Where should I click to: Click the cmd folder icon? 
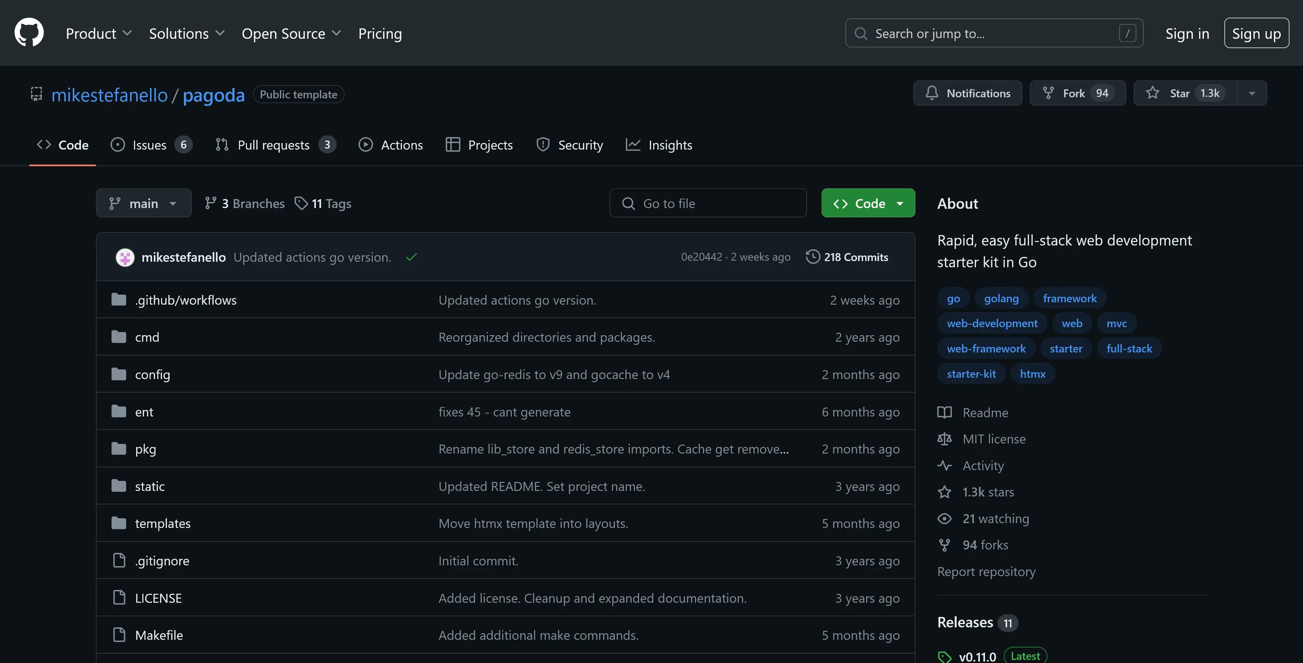point(119,337)
